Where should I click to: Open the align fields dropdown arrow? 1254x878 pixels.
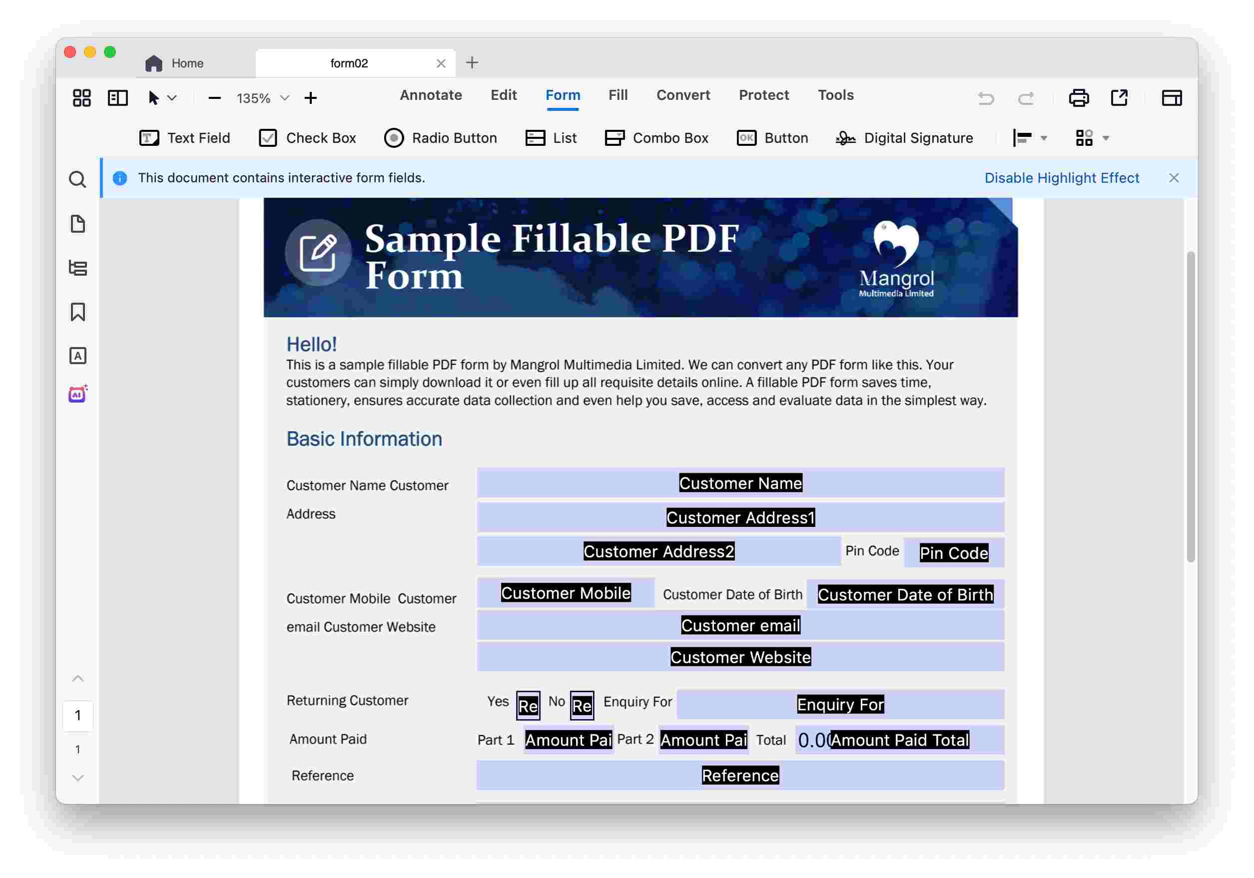1044,138
